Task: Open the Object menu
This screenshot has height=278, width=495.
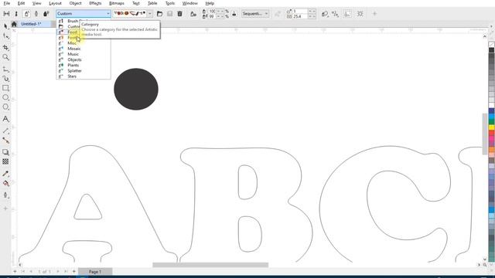Action: 75,3
